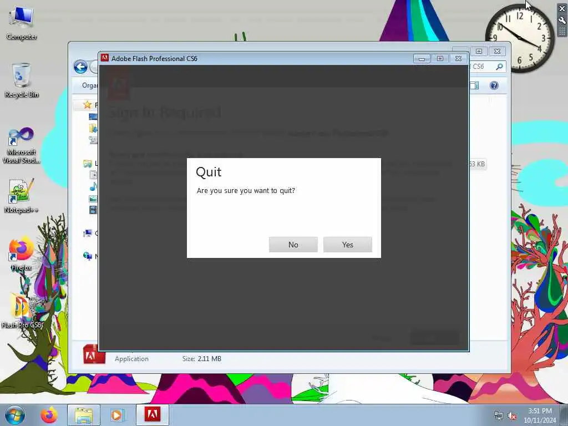Screen dimensions: 568x426
Task: Click the Music library icon in Explorer sidebar
Action: (x=93, y=186)
